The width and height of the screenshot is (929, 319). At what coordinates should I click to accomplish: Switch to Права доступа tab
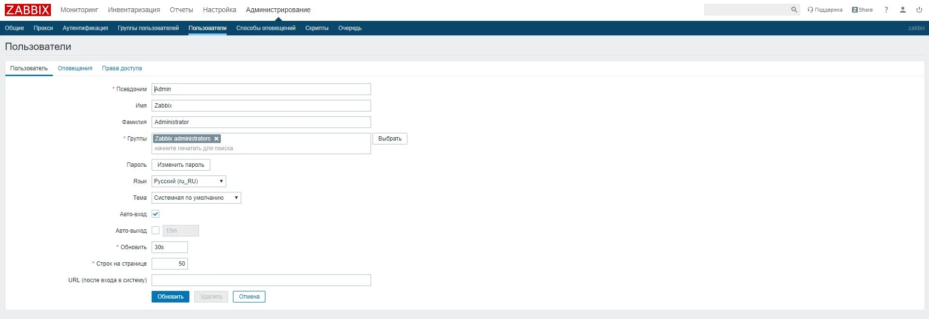coord(122,68)
